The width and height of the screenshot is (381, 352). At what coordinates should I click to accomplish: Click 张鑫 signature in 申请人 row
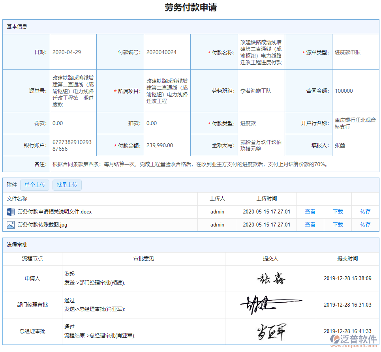pos(272,278)
